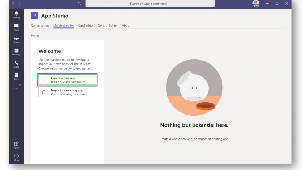Switch to the Control library tab
The width and height of the screenshot is (307, 170).
(x=108, y=25)
